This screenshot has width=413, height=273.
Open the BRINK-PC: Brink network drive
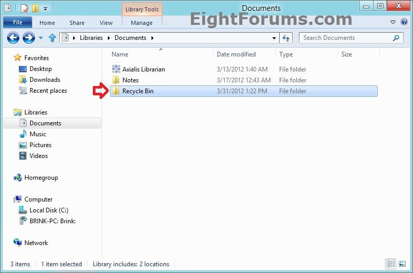pyautogui.click(x=52, y=221)
